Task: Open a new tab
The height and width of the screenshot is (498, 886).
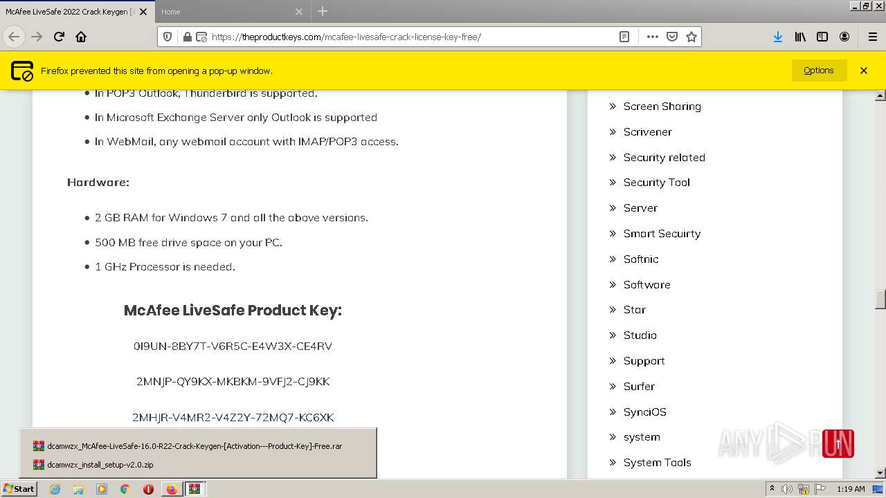Action: [x=323, y=11]
